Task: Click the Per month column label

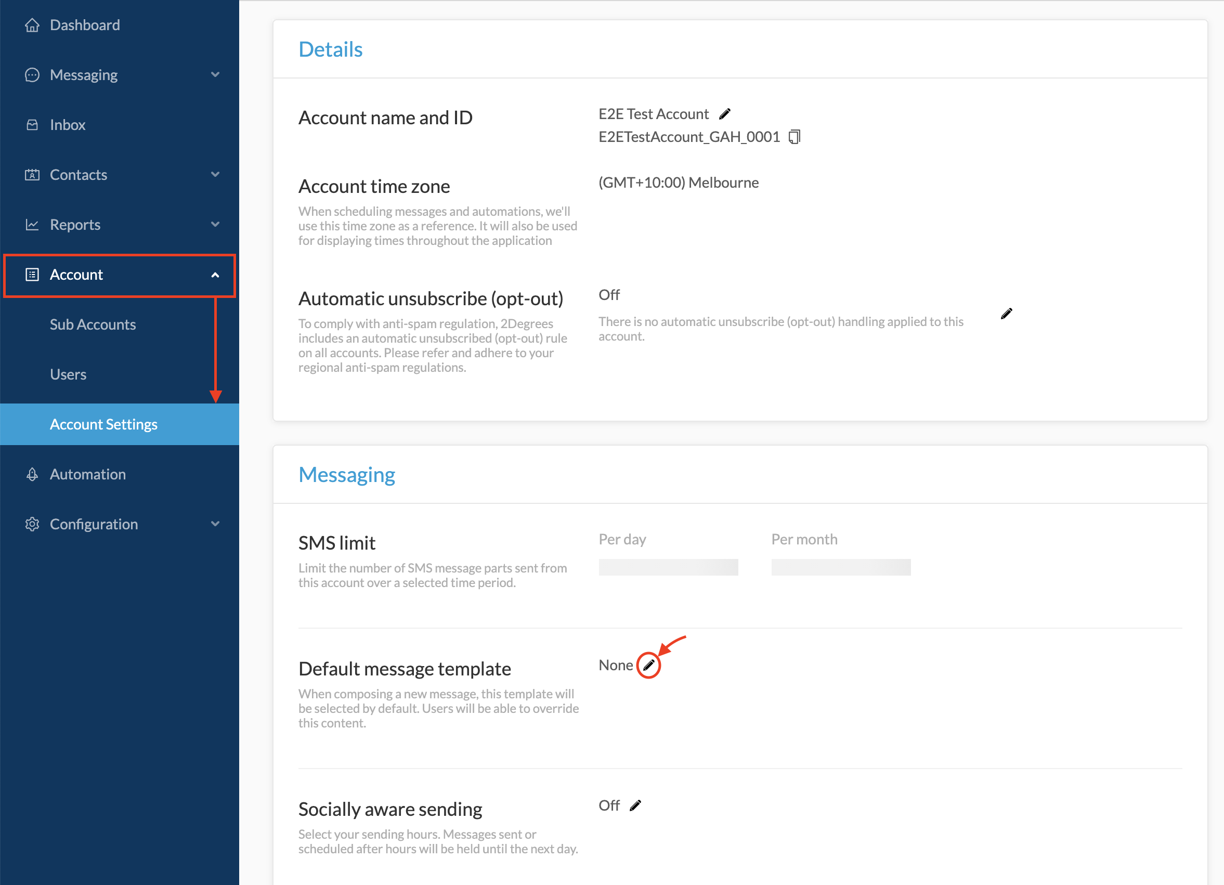Action: (x=804, y=539)
